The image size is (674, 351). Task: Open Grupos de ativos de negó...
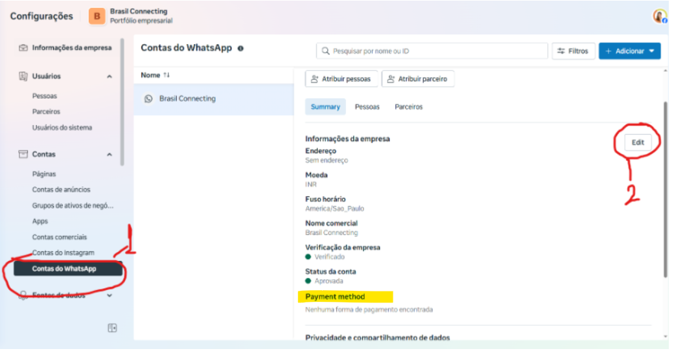pyautogui.click(x=73, y=205)
